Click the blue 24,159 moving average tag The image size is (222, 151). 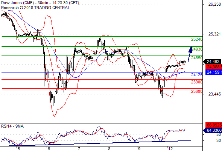pos(214,72)
